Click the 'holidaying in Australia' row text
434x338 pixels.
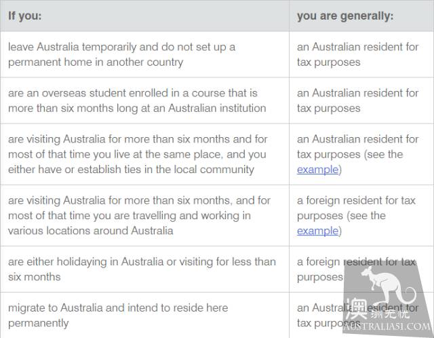point(142,269)
